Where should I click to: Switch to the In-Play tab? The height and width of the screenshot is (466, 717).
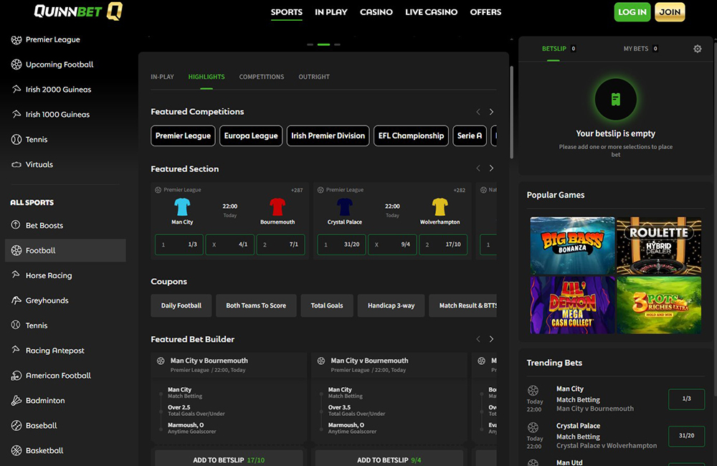[162, 77]
